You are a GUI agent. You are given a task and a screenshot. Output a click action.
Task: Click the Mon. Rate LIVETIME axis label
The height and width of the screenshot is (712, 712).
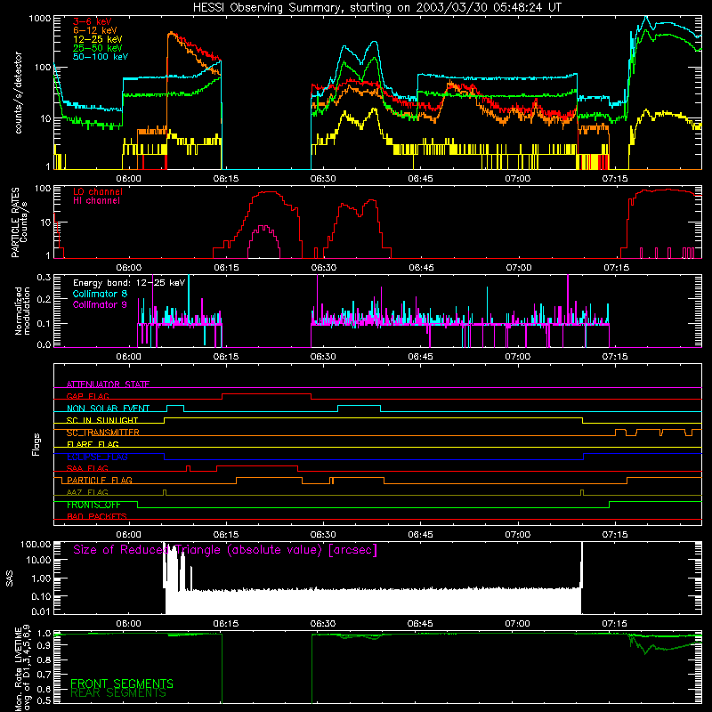[x=22, y=668]
